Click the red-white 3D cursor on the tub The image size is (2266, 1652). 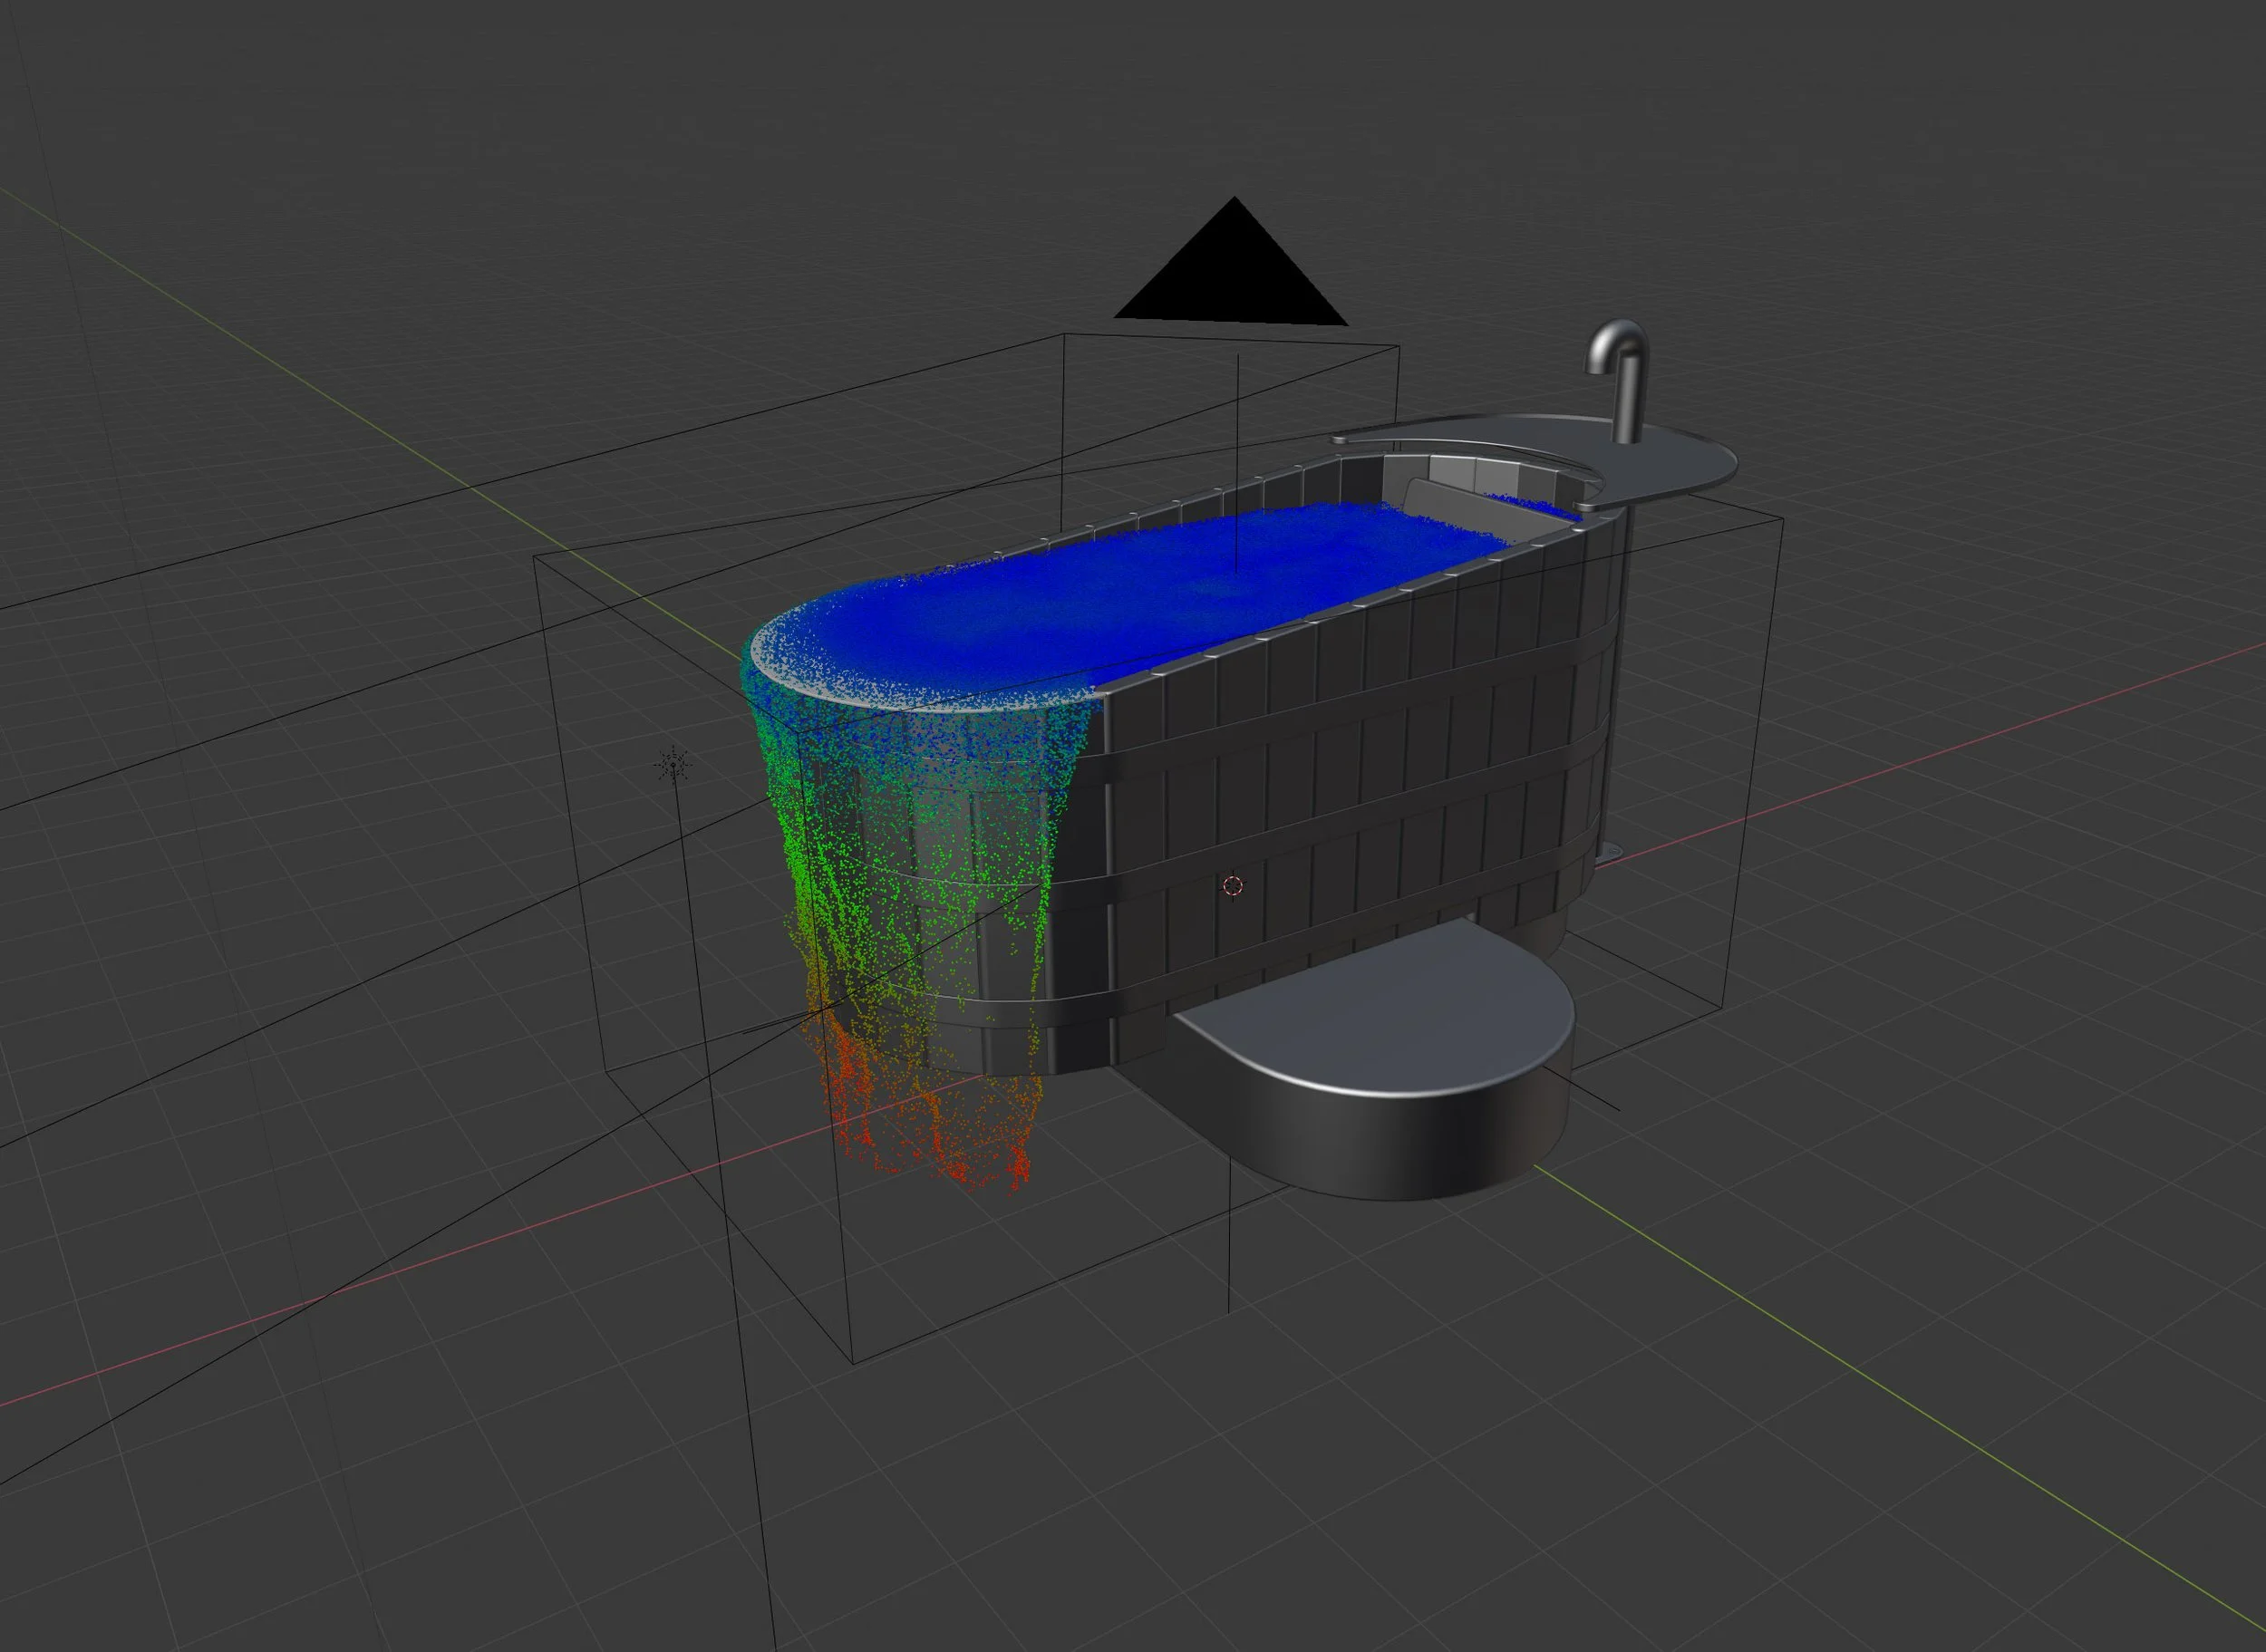tap(1233, 885)
